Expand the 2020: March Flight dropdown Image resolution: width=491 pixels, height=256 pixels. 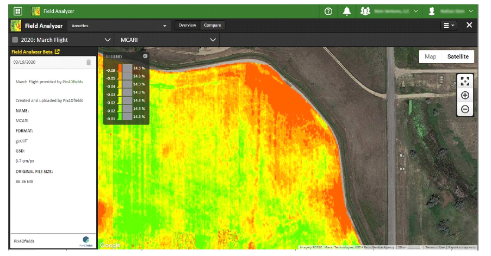[x=107, y=40]
